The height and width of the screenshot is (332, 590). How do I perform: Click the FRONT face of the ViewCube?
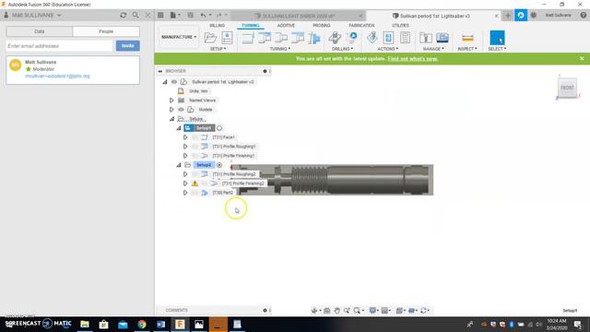pos(567,88)
